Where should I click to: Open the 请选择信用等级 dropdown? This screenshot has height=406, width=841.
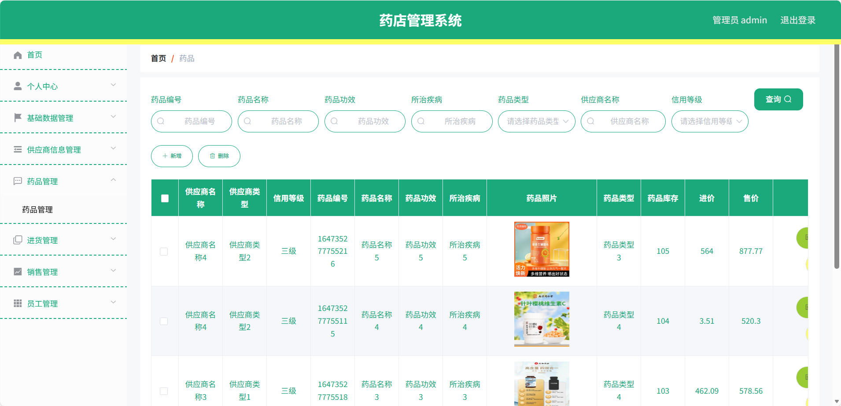tap(709, 121)
